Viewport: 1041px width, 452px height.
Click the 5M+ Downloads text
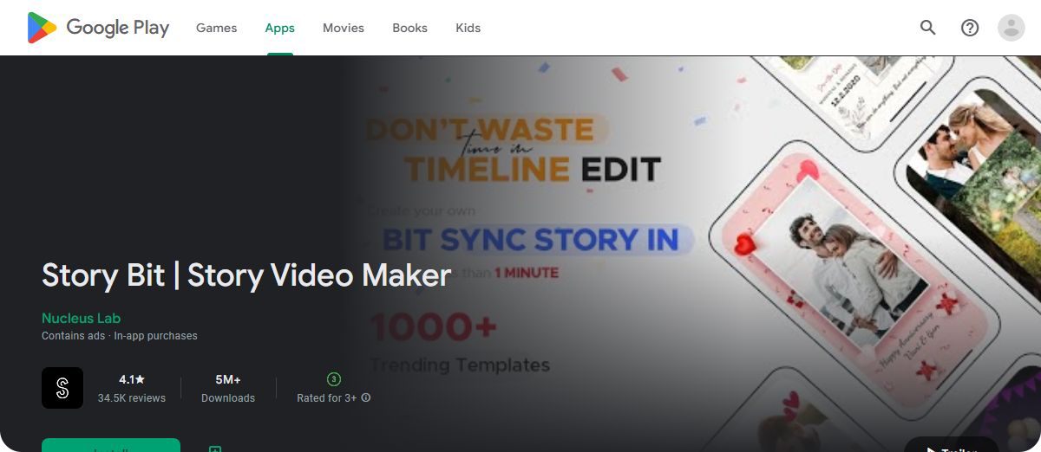tap(228, 389)
